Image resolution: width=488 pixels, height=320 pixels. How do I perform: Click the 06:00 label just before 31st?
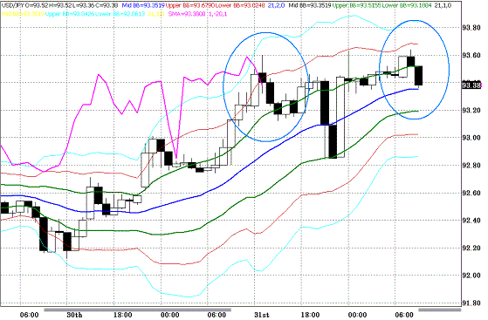217,315
